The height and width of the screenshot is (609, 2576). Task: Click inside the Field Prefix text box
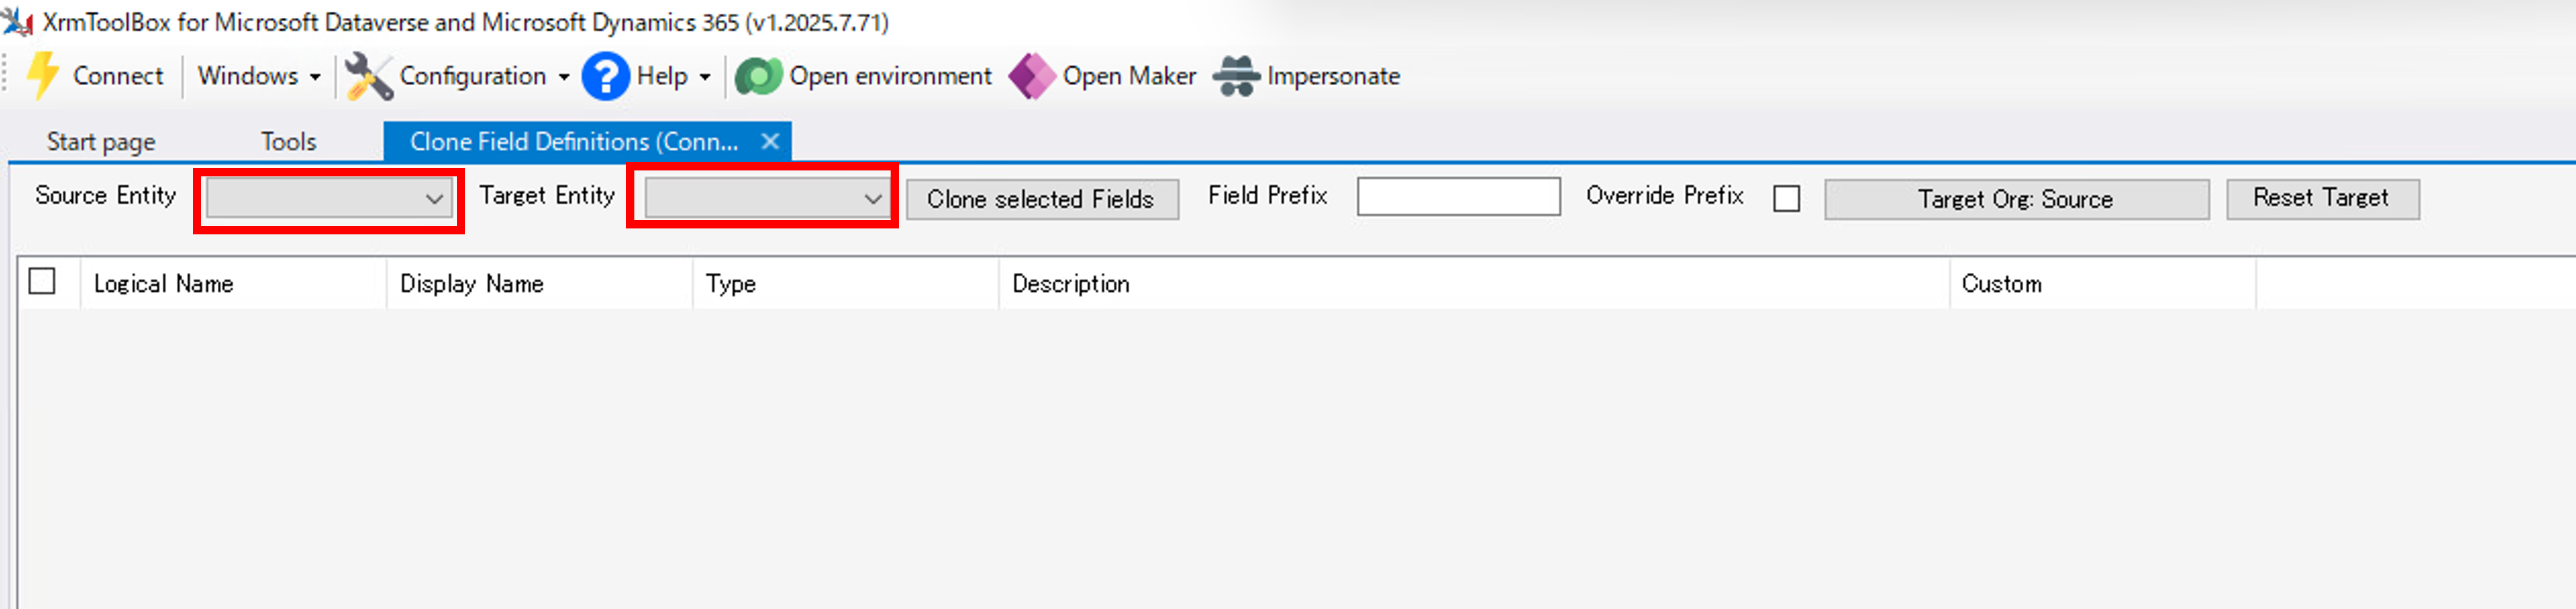[1457, 196]
